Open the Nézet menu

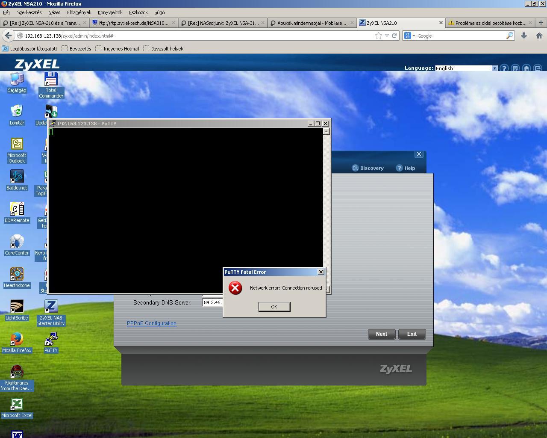(x=54, y=12)
